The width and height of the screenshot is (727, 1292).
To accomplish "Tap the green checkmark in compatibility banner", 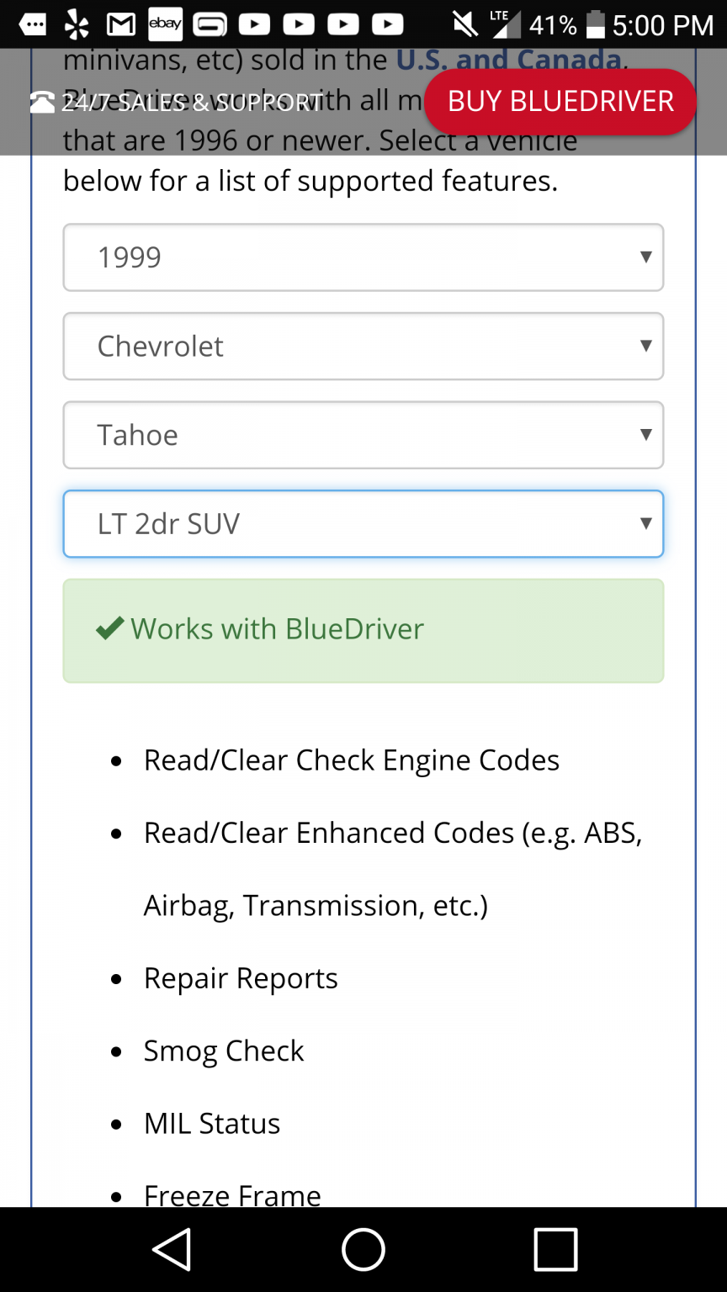I will pyautogui.click(x=109, y=628).
